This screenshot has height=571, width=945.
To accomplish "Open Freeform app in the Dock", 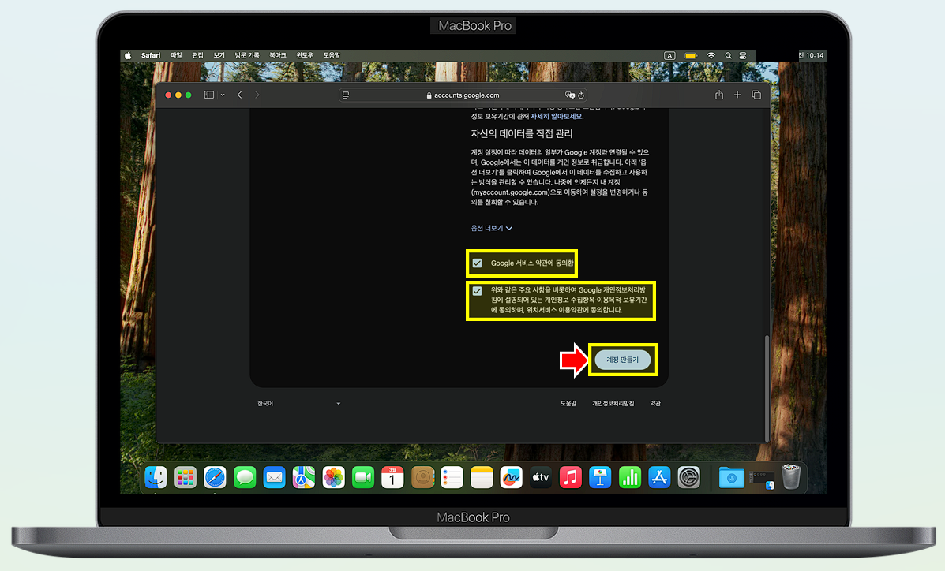I will tap(511, 478).
